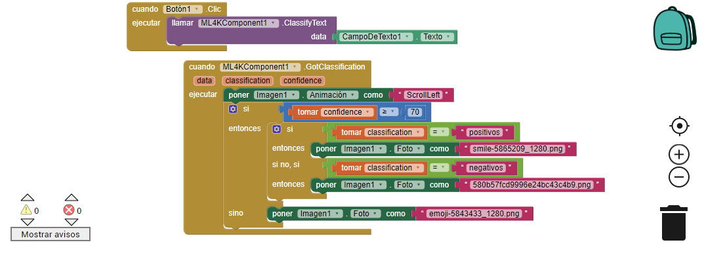The width and height of the screenshot is (704, 255).
Task: Click the up arrow above the error count
Action: pyautogui.click(x=72, y=197)
